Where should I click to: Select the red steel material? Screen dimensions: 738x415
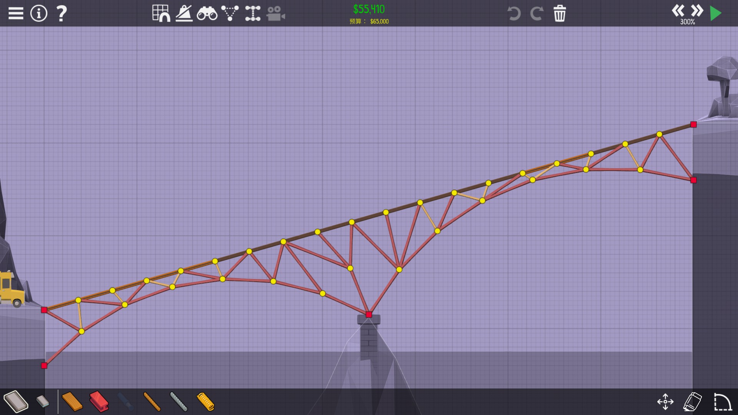click(x=99, y=402)
